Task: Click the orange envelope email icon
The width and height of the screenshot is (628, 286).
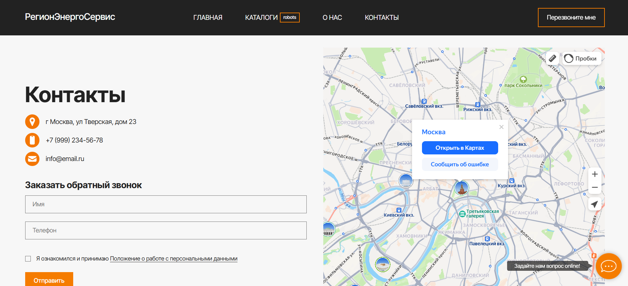Action: click(x=32, y=159)
